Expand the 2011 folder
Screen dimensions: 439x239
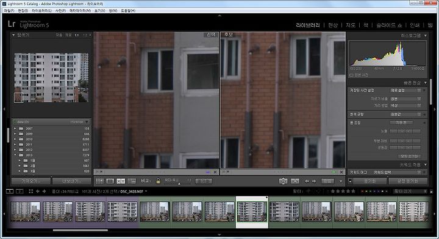(x=15, y=144)
